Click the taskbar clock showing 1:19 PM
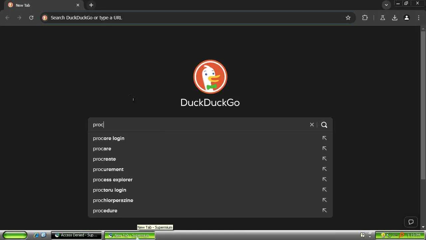Viewport: 426px width, 240px height. point(414,235)
